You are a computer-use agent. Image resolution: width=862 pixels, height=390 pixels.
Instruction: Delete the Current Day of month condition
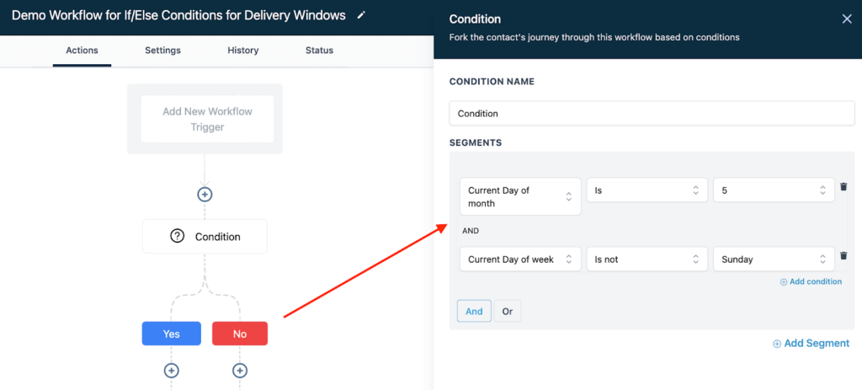[843, 187]
